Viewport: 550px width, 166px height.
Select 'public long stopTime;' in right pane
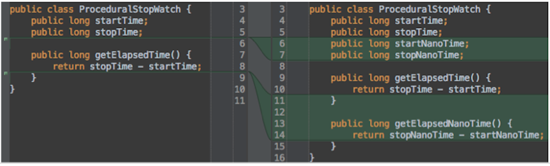point(386,32)
